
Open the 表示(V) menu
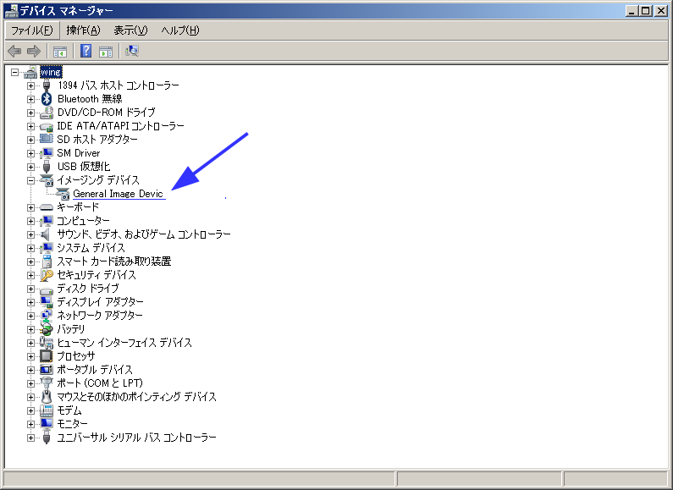pos(130,30)
